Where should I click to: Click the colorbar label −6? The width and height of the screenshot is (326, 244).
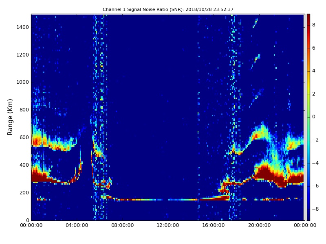click(315, 186)
